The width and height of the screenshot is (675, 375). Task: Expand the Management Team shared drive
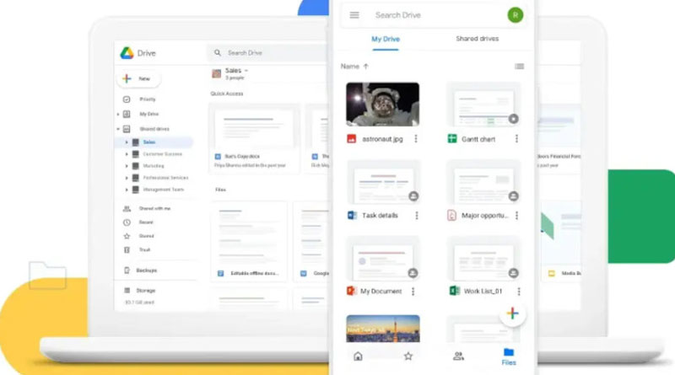126,190
